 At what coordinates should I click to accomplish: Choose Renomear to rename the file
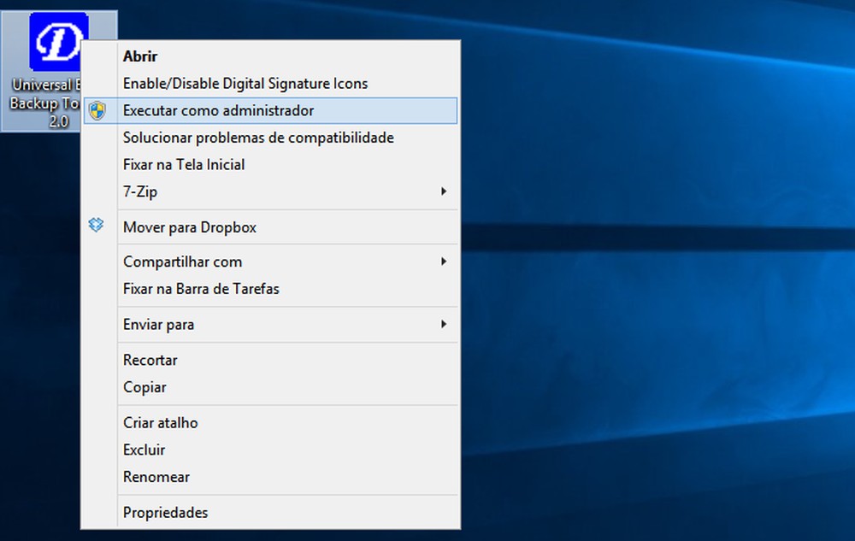tap(156, 477)
